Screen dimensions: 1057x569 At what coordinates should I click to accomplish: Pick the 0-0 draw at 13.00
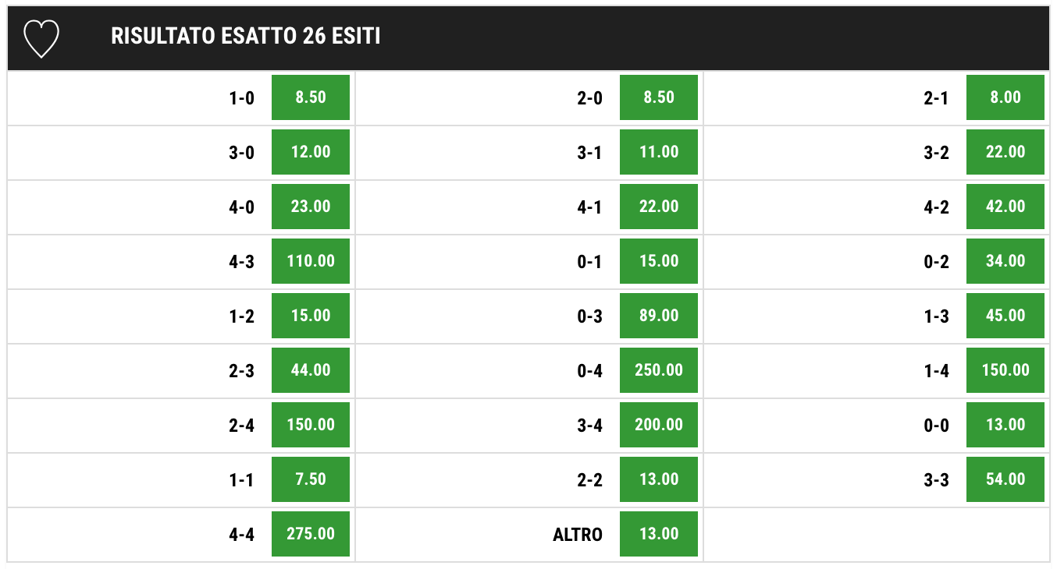point(1005,425)
